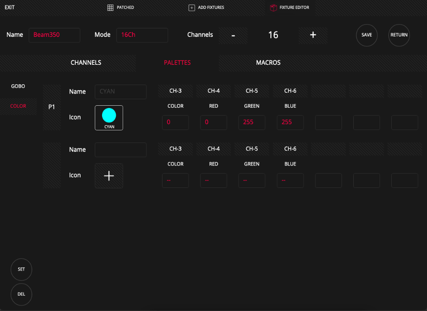Viewport: 427px width, 311px height.
Task: Edit P1 BLUE value field showing 255
Action: 290,122
